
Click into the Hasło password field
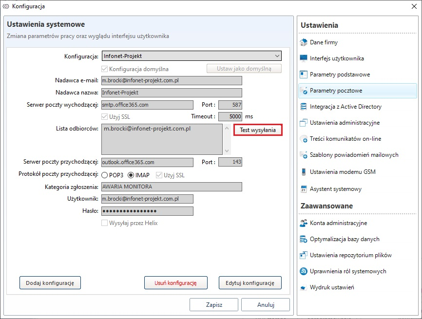tap(147, 211)
